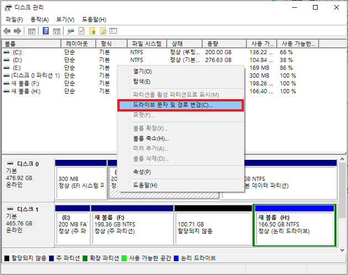The image size is (348, 275).
Task: Click the 디스크 0 disk icon
Action: (x=10, y=164)
